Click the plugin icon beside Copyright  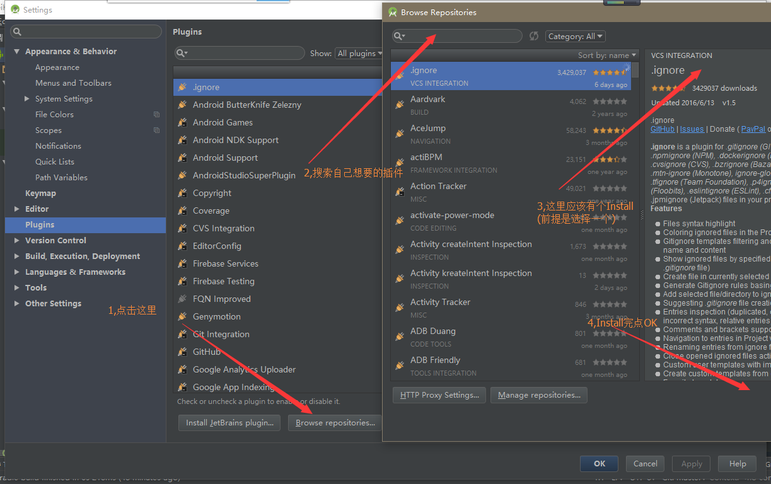pyautogui.click(x=182, y=193)
